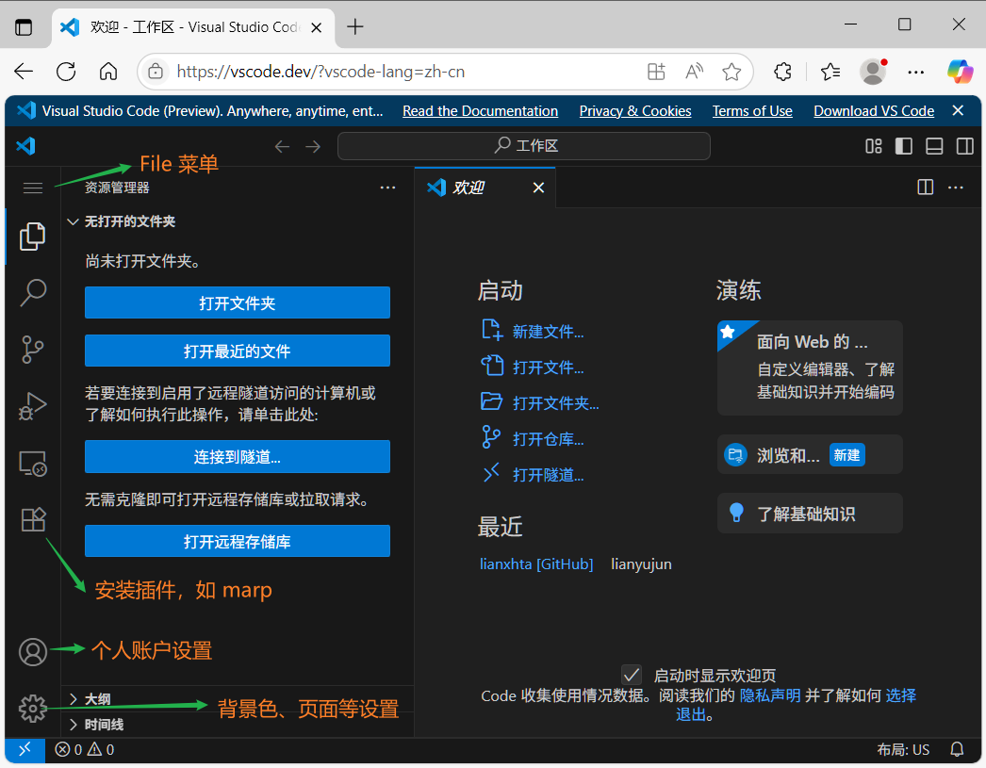The height and width of the screenshot is (768, 986).
Task: Open the remote indicator in status bar
Action: click(25, 749)
